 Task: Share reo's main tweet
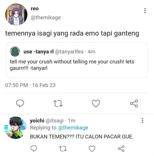click(134, 103)
